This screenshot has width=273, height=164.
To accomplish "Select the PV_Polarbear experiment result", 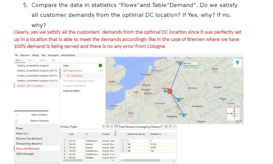I will [x=74, y=76].
